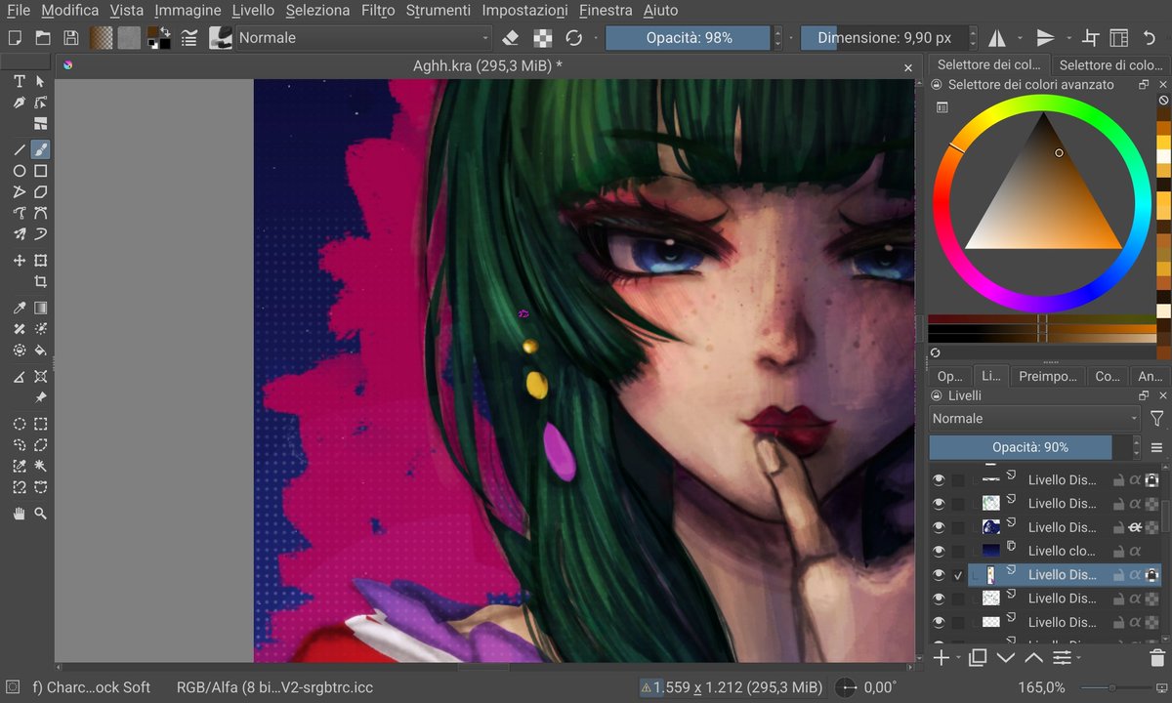Select the Zoom magnifier tool
Viewport: 1172px width, 703px height.
click(x=41, y=514)
